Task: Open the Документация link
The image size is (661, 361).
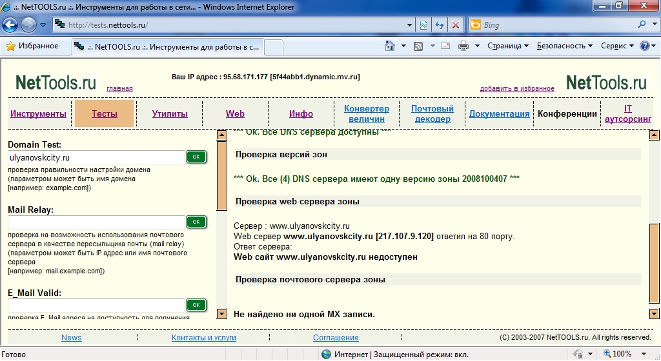Action: pyautogui.click(x=499, y=113)
